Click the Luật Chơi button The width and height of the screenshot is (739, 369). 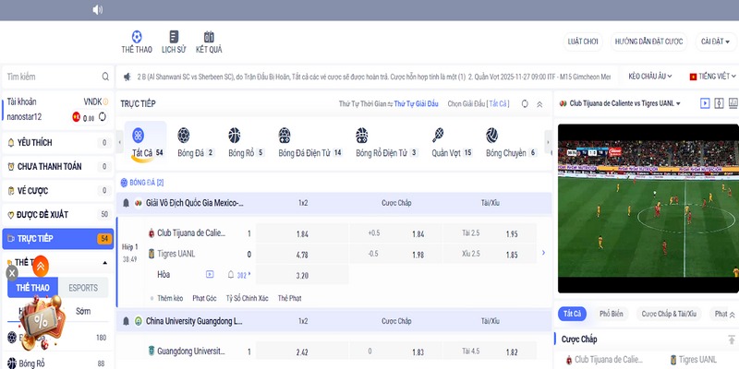582,42
